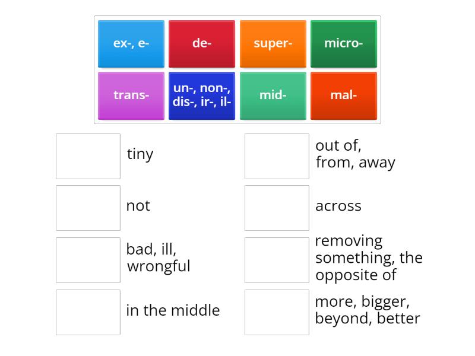
Task: Click the answer box beside 'bad, ill, wrongful'
Action: 88,259
